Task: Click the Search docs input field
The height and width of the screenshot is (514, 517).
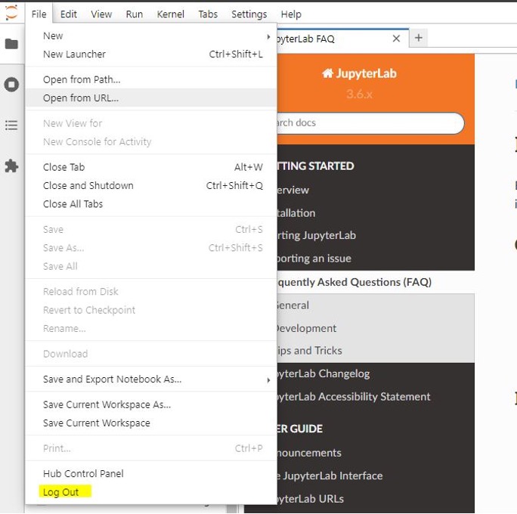Action: 370,123
